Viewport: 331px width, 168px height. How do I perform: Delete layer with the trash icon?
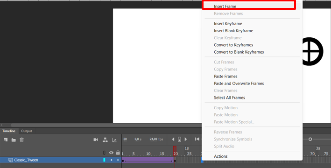(22, 140)
